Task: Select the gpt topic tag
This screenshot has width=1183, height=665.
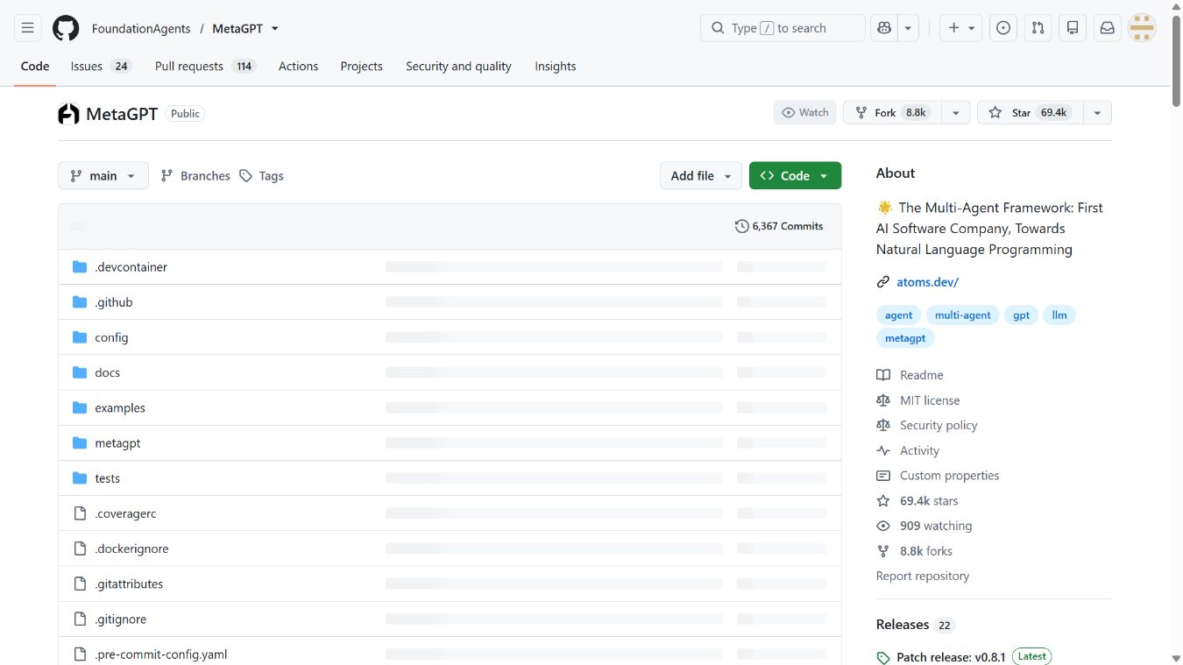Action: (1021, 315)
